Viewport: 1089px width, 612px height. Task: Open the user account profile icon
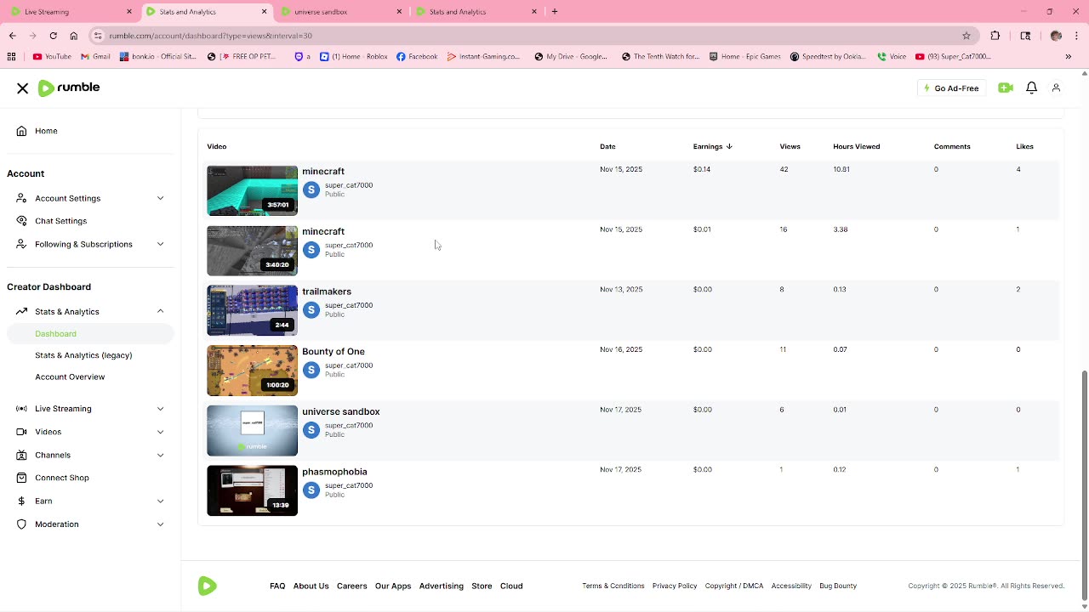click(1056, 88)
